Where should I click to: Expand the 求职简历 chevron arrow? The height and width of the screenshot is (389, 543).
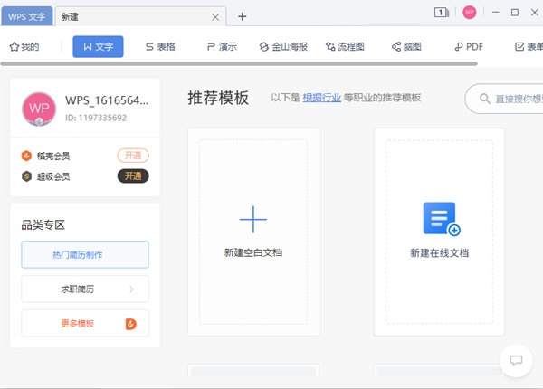(x=131, y=289)
